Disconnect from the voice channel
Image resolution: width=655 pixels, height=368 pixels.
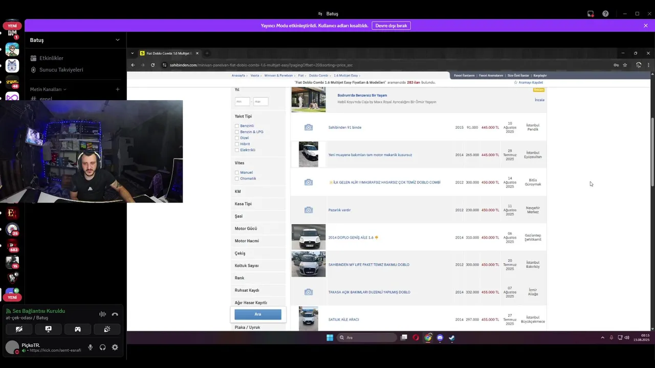click(115, 314)
